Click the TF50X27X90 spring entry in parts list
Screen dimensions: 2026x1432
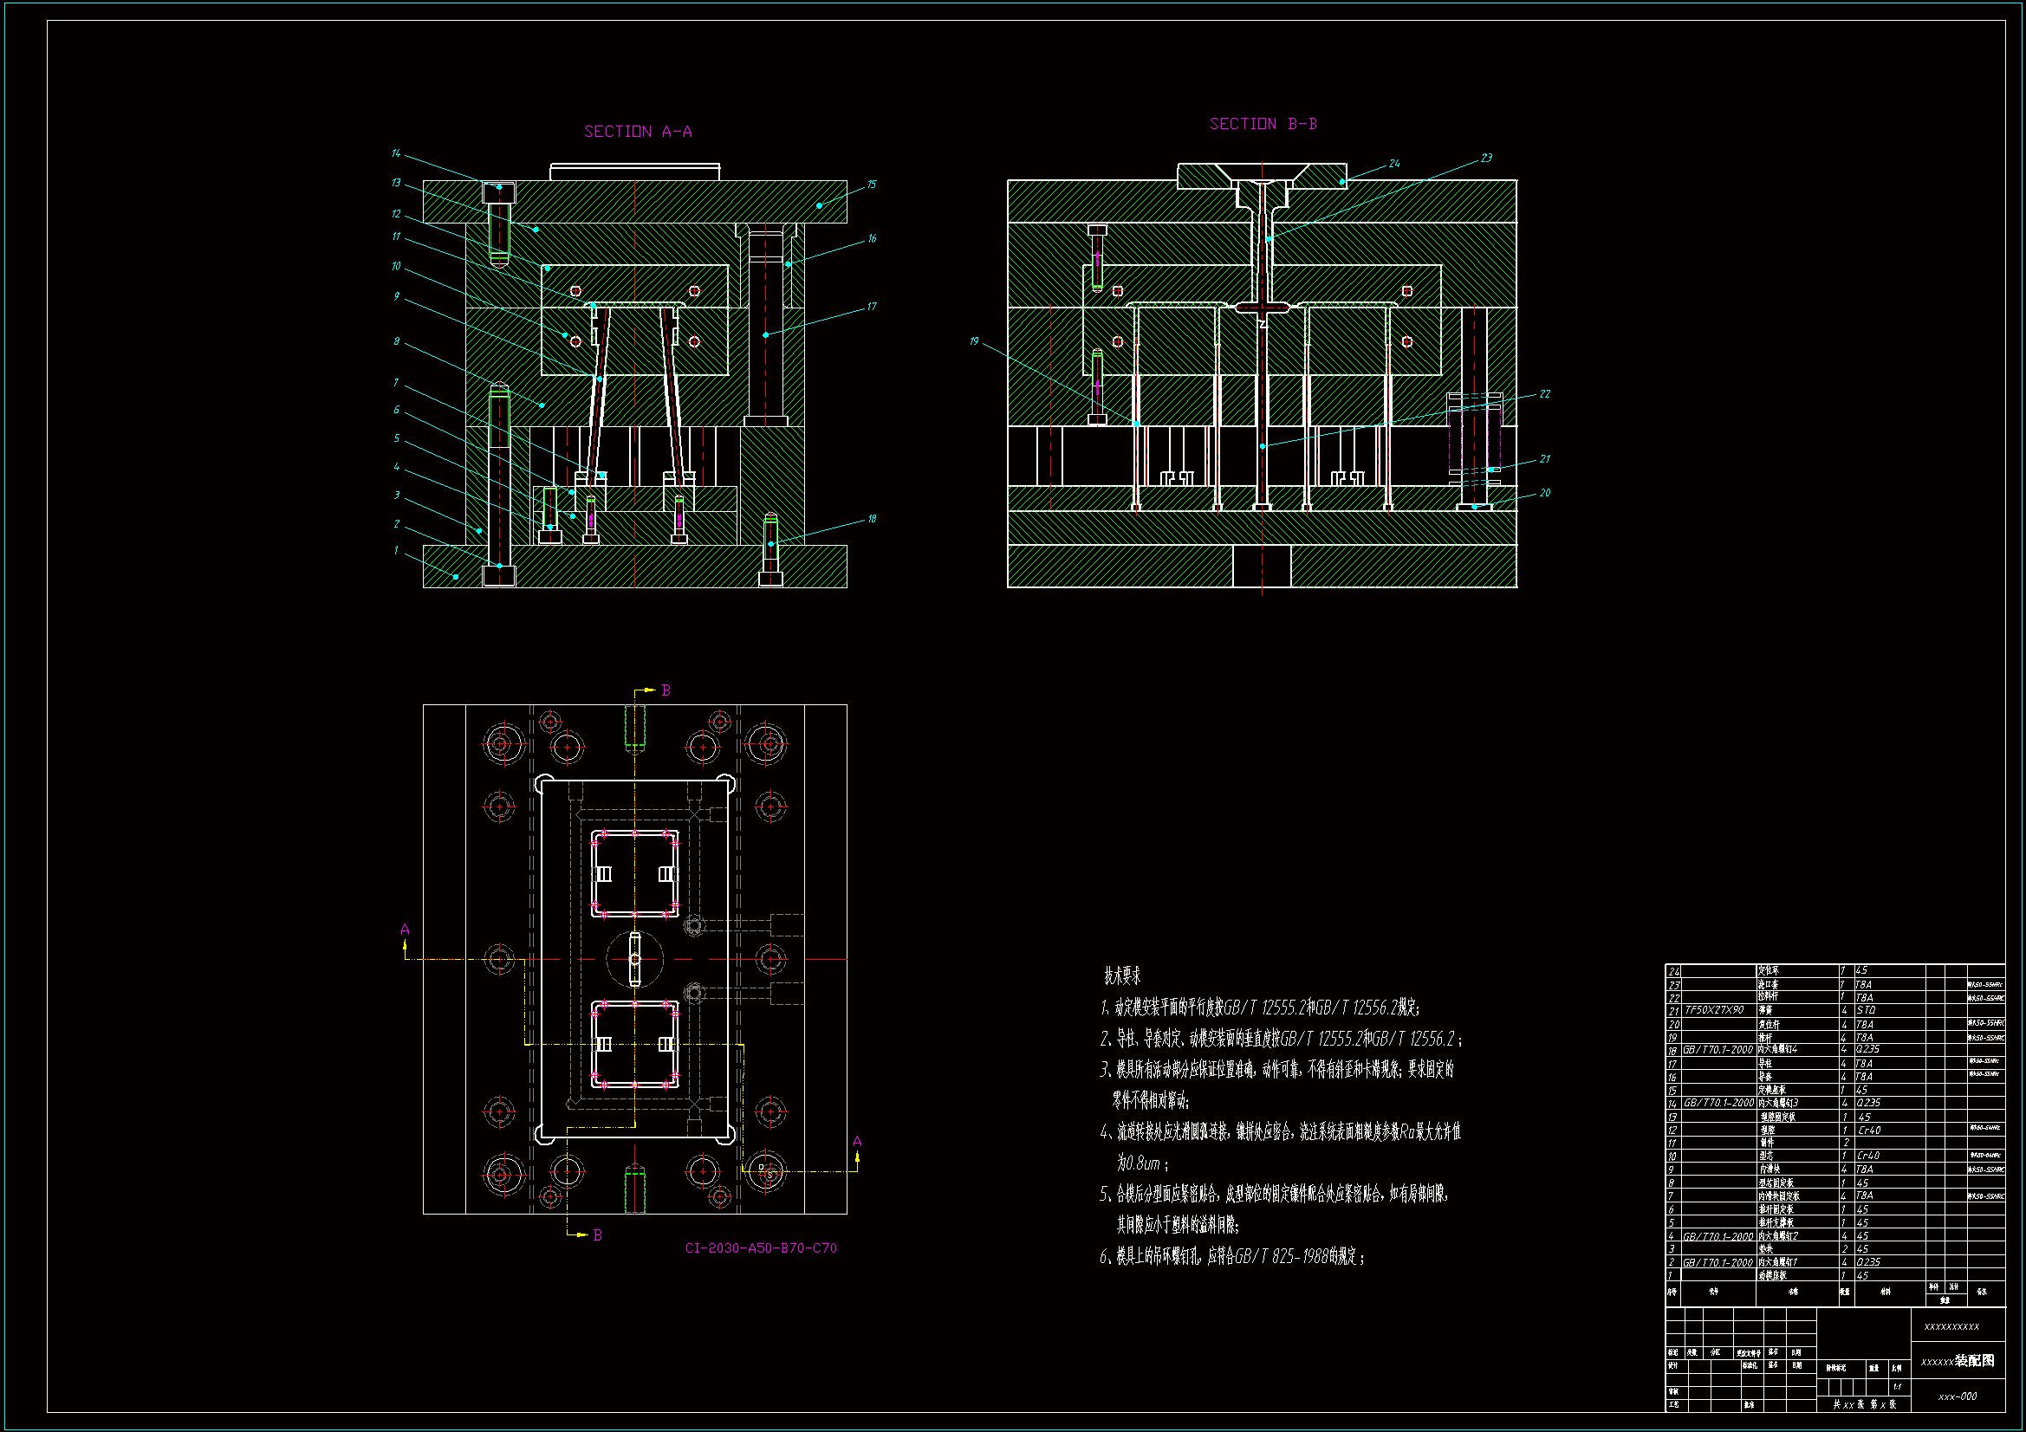tap(1714, 1010)
